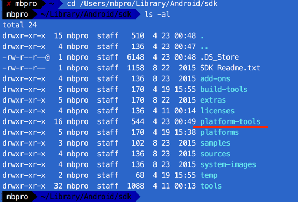The image size is (298, 202).
Task: Click the system-images directory name
Action: pyautogui.click(x=228, y=164)
